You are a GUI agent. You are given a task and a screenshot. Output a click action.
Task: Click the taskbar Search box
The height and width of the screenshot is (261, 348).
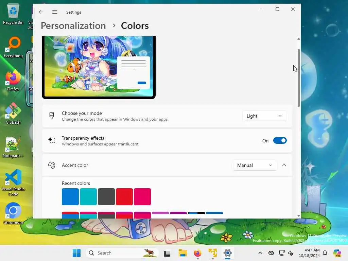click(x=122, y=253)
